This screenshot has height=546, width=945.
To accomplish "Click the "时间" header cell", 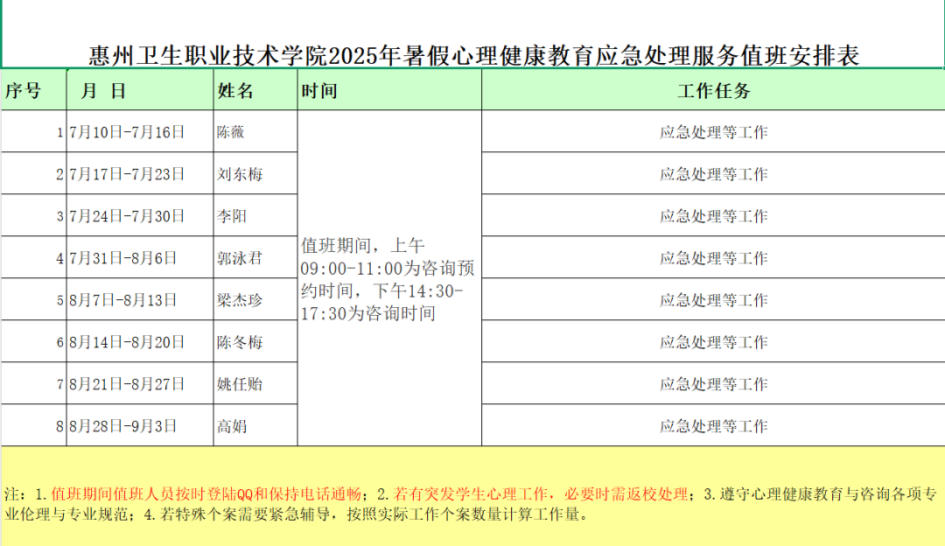I will (x=389, y=91).
